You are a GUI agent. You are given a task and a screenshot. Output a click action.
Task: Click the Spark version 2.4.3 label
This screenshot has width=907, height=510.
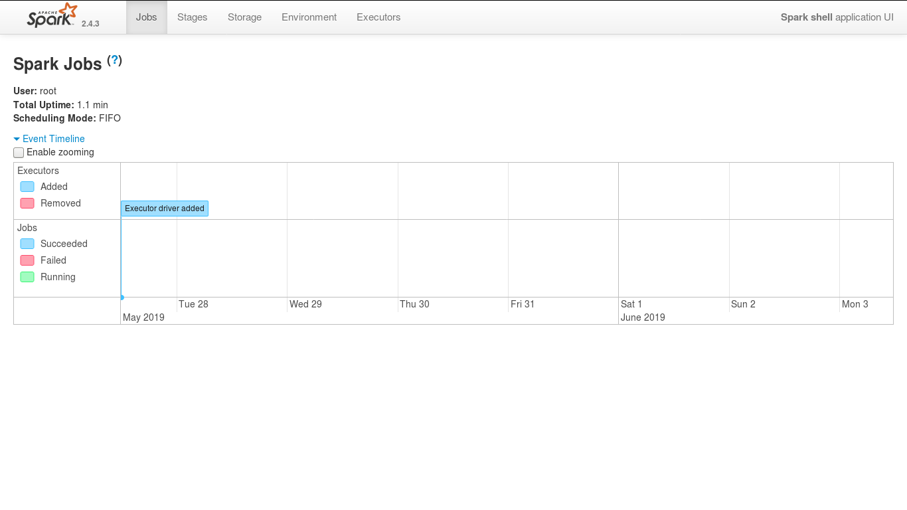(90, 24)
